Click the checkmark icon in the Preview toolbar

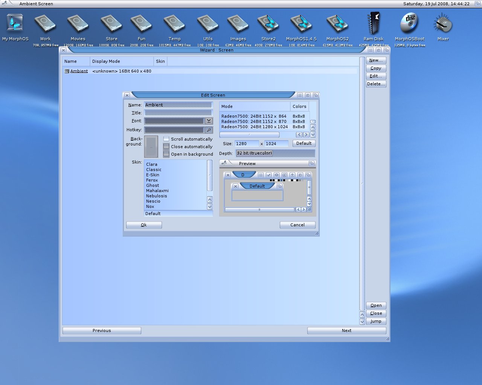268,175
